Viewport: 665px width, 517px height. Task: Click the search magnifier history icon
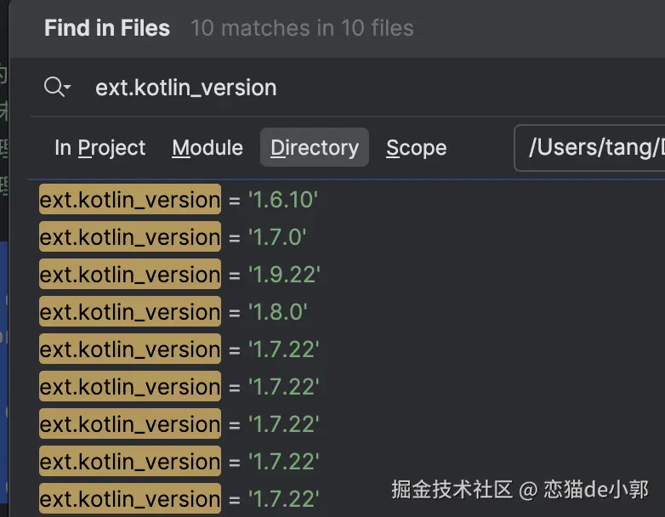[x=54, y=87]
